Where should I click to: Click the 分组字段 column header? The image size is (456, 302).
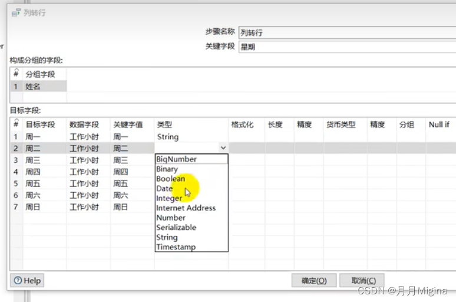pyautogui.click(x=45, y=74)
